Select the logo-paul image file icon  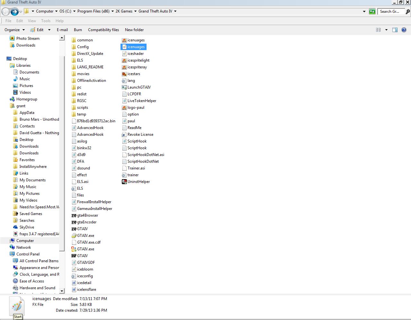(x=124, y=108)
